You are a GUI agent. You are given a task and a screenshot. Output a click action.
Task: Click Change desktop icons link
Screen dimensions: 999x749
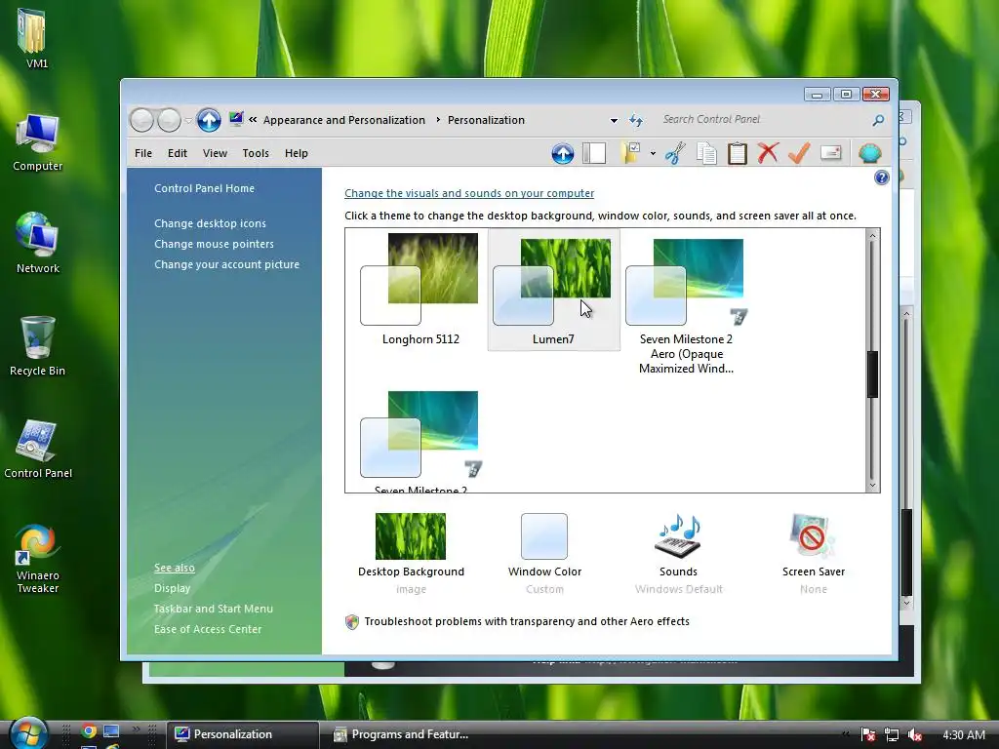coord(210,223)
